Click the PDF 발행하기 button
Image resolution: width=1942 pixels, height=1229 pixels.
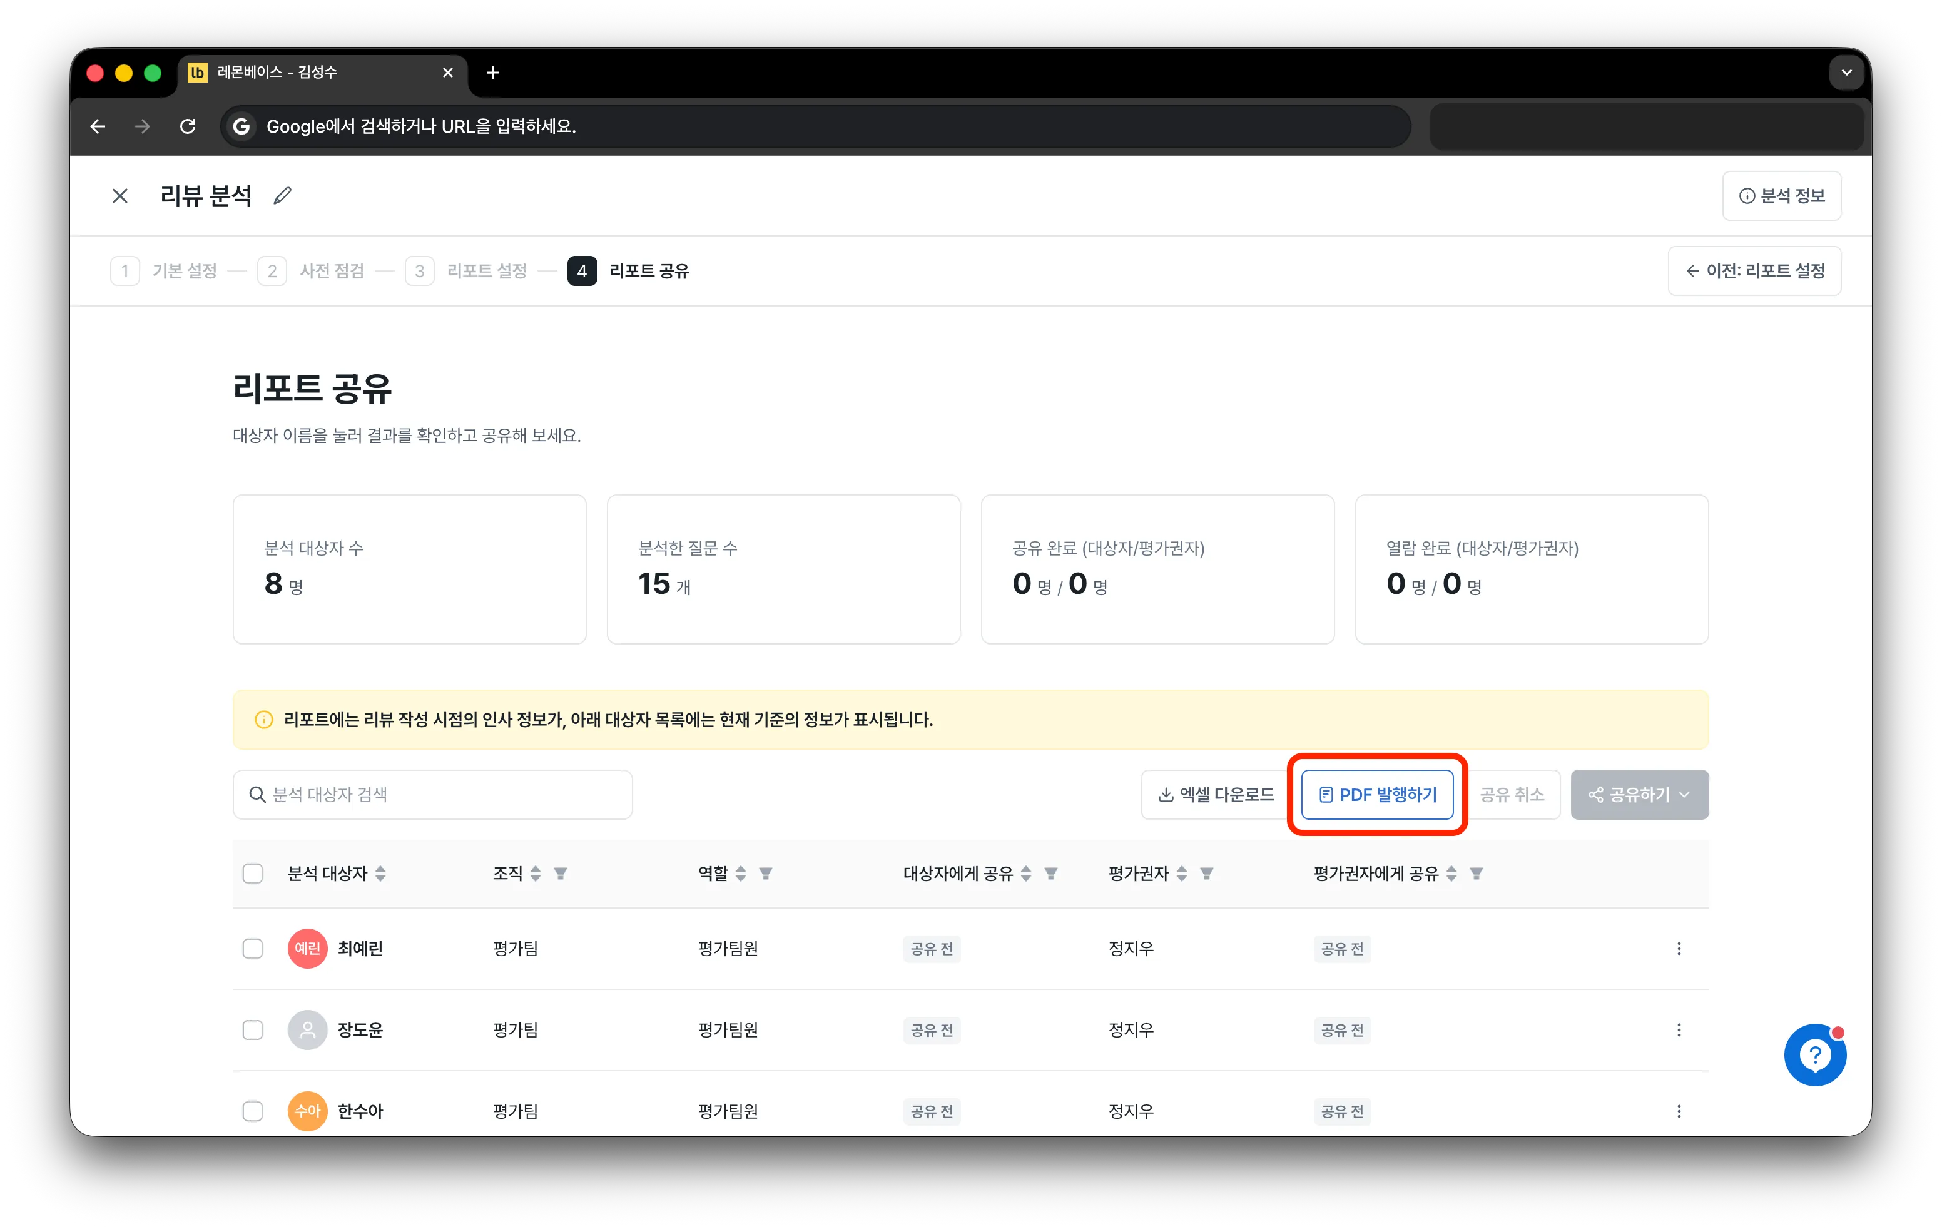pos(1378,795)
